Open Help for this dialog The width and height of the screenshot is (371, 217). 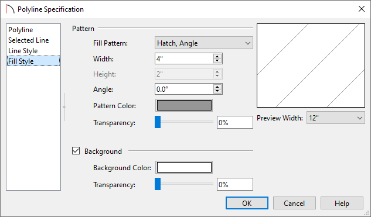point(342,203)
